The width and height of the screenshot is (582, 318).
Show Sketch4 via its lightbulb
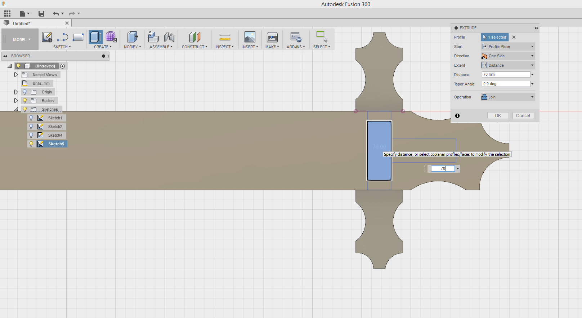click(x=31, y=135)
